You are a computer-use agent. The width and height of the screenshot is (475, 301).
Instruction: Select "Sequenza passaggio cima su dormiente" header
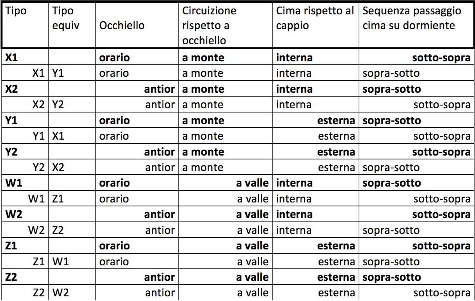412,18
